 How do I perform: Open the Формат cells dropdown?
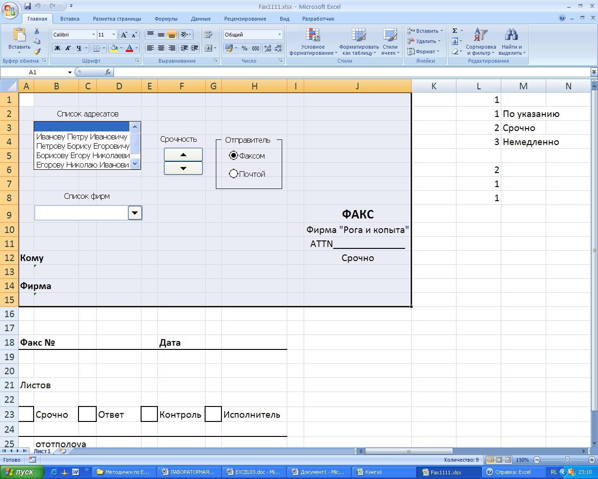[x=424, y=51]
